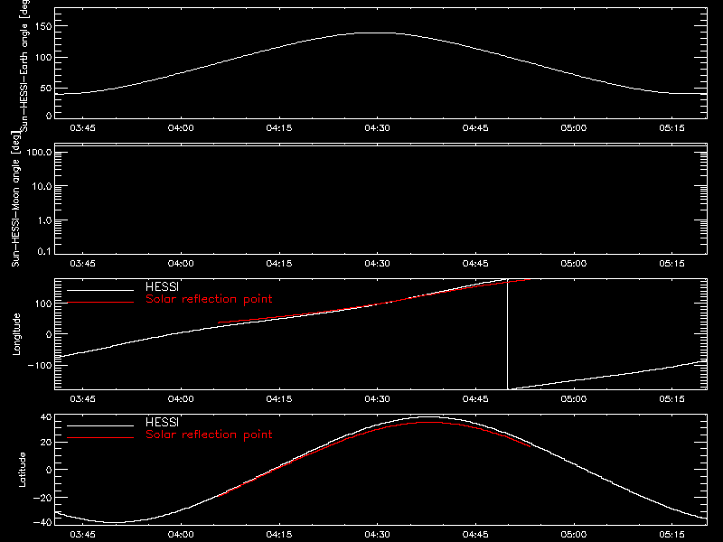Click the 40 tick on Latitude axis
Screen dimensions: 723x542
46,417
